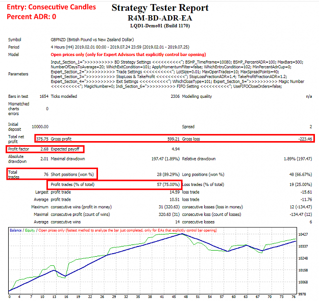Click the Symbol label

[x=14, y=40]
